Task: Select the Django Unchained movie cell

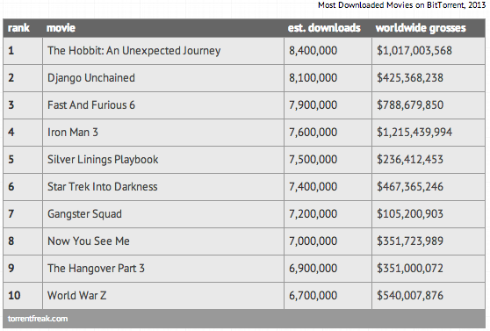Action: pos(163,78)
